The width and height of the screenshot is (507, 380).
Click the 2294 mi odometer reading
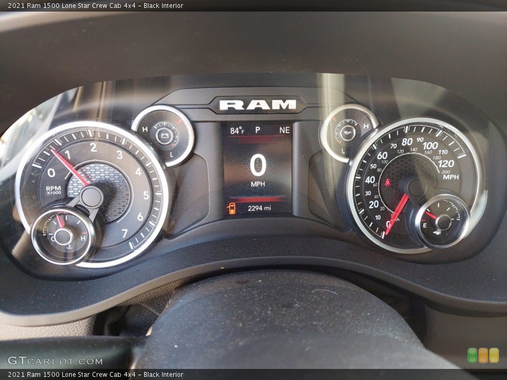click(x=259, y=208)
